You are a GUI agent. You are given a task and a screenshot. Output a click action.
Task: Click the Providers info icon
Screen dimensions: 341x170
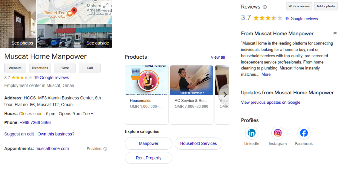click(x=105, y=149)
